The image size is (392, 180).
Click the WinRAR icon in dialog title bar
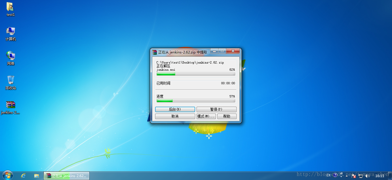(x=155, y=52)
